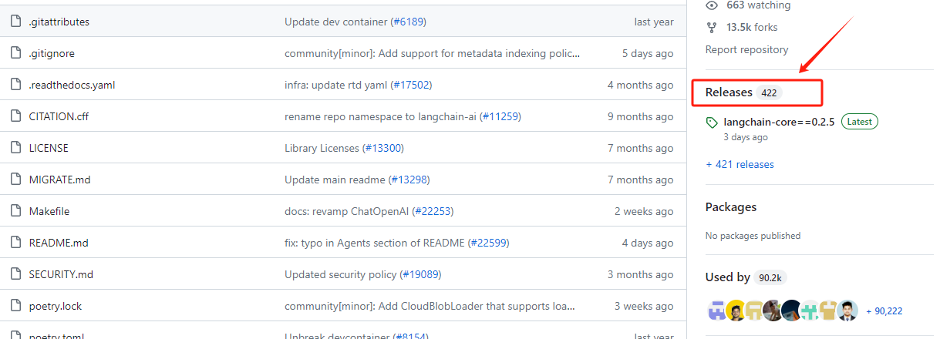Click the fork icon next to 13.5k forks
The image size is (940, 339).
(712, 28)
